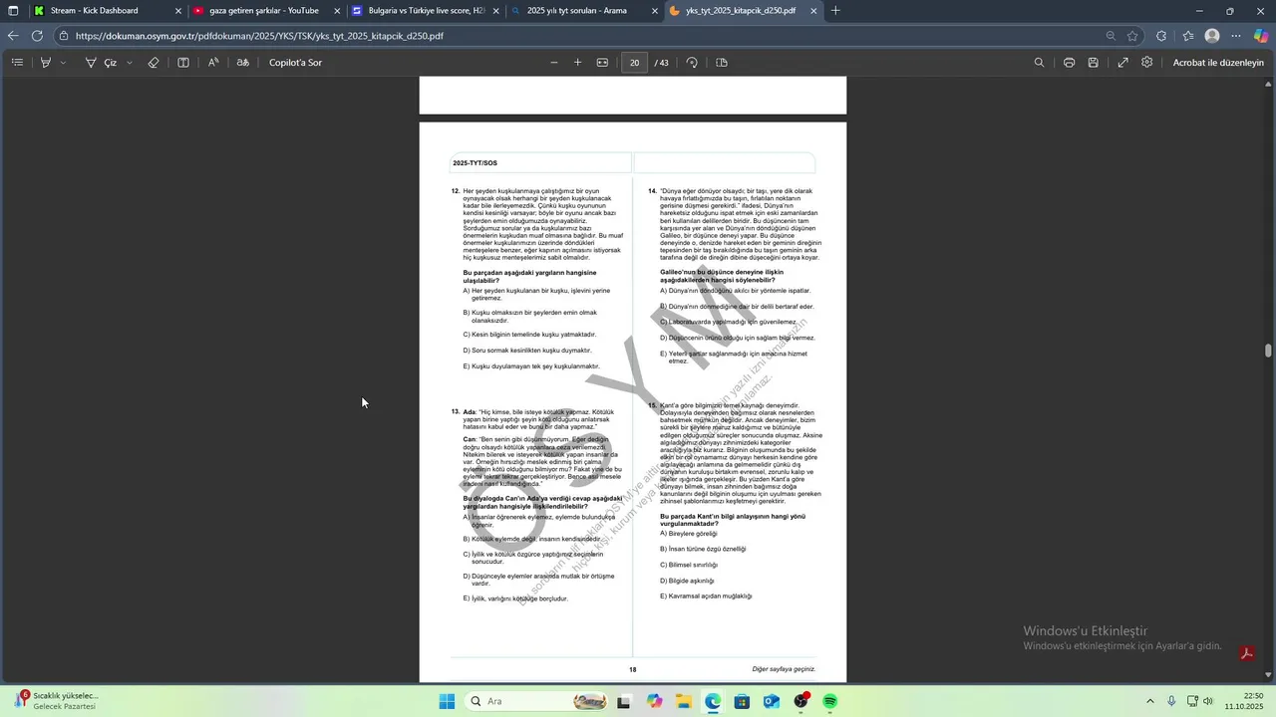Viewport: 1276px width, 717px height.
Task: Show hidden system tray icons
Action: pyautogui.click(x=1149, y=701)
